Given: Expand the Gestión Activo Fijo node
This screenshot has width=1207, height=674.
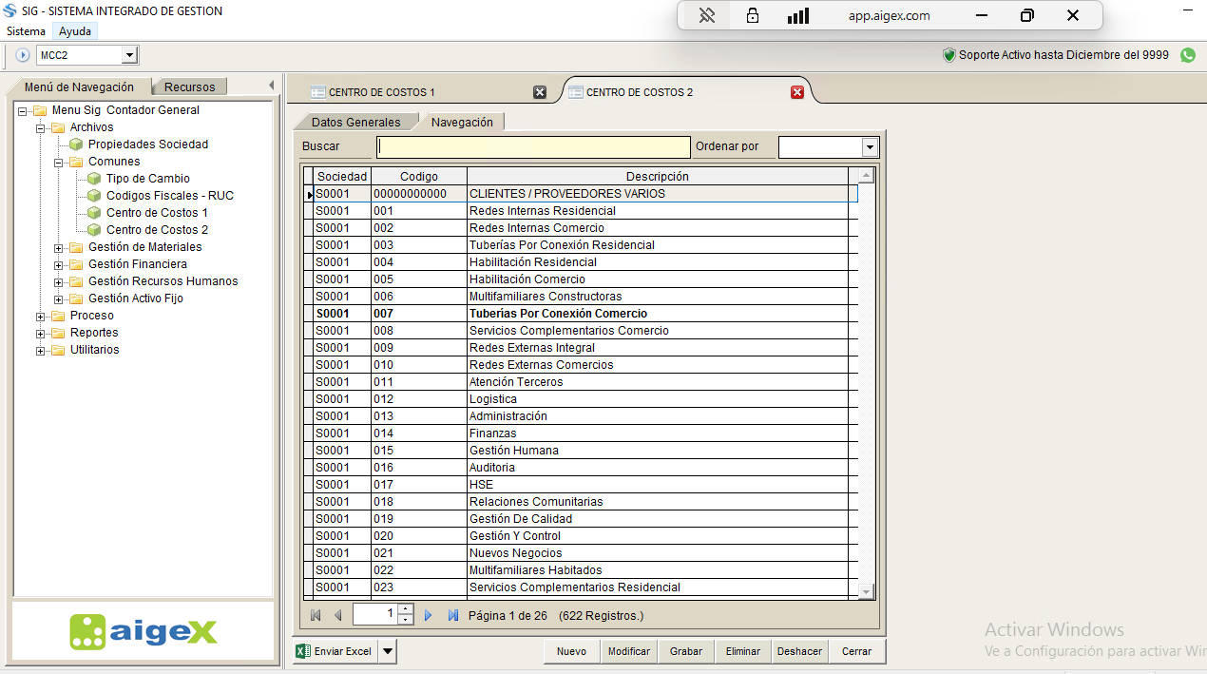Looking at the screenshot, I should click(59, 299).
